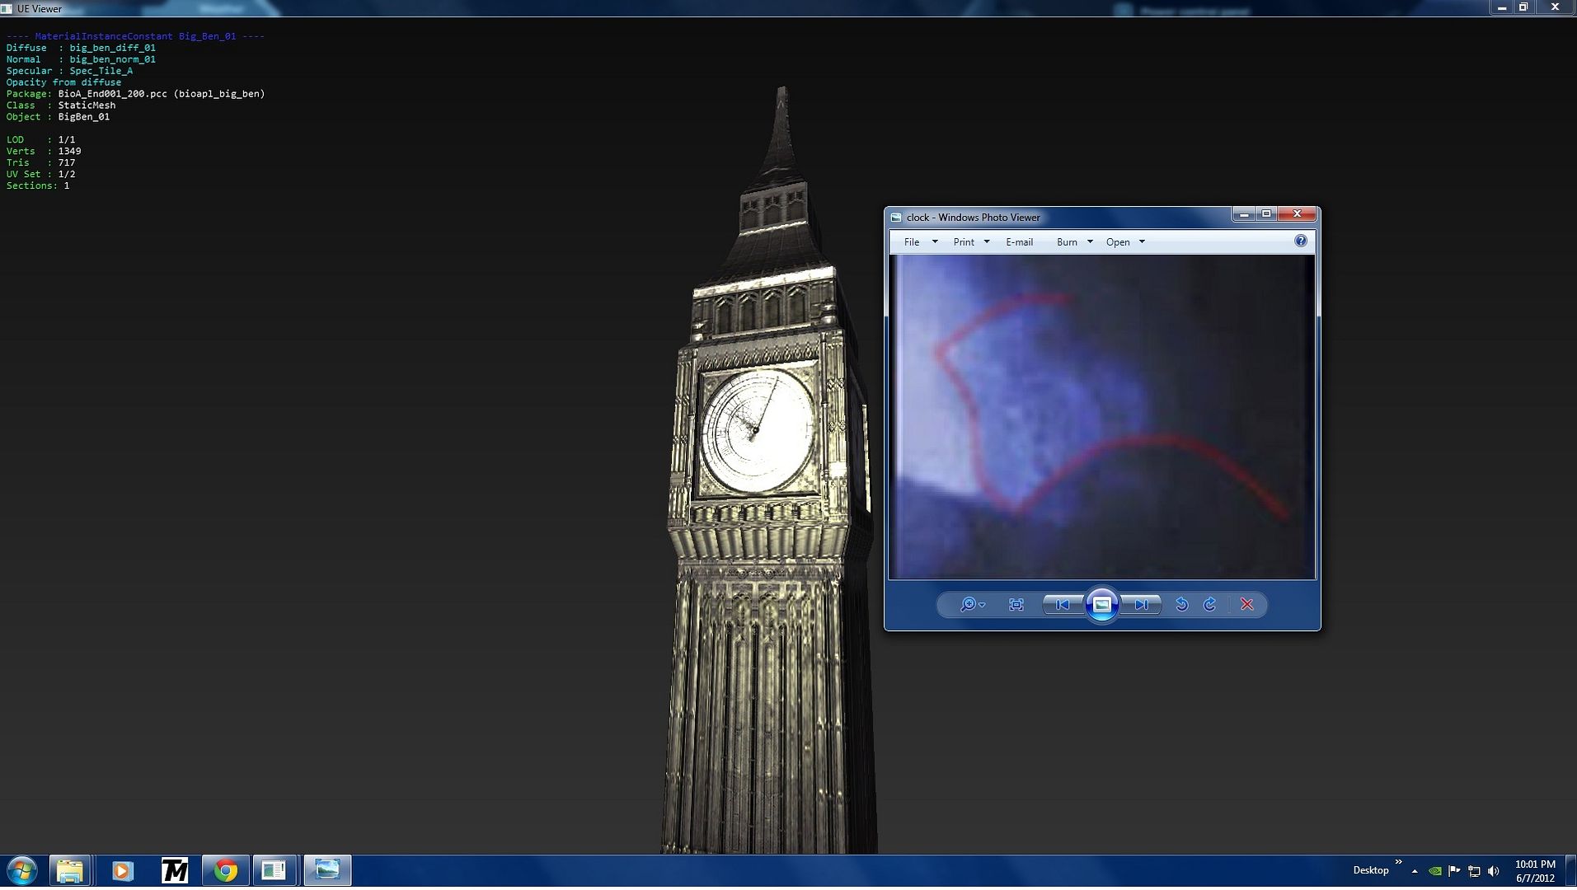The image size is (1577, 890).
Task: Delete the clock photo with red X
Action: point(1247,605)
